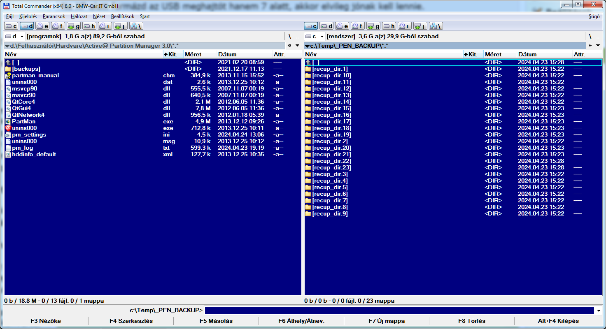Open the Hálózat menu

click(79, 16)
